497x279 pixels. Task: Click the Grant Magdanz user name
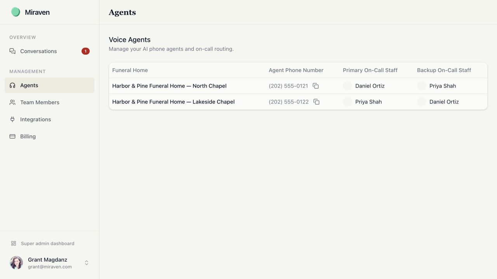tap(47, 260)
